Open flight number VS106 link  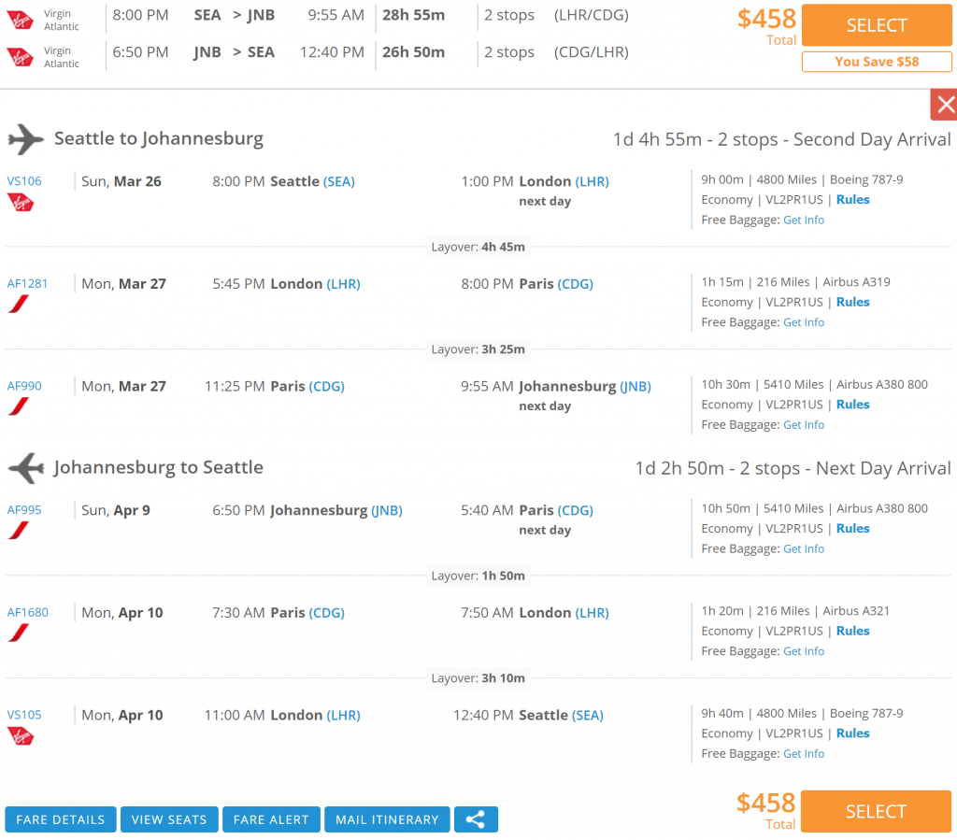pos(24,181)
